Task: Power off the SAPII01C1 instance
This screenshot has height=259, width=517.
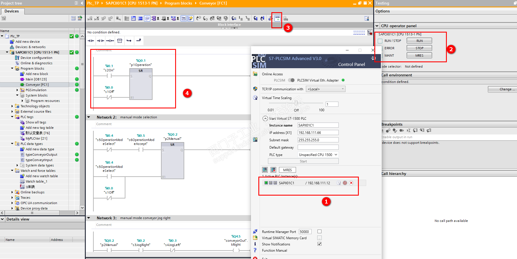Action: click(x=345, y=183)
